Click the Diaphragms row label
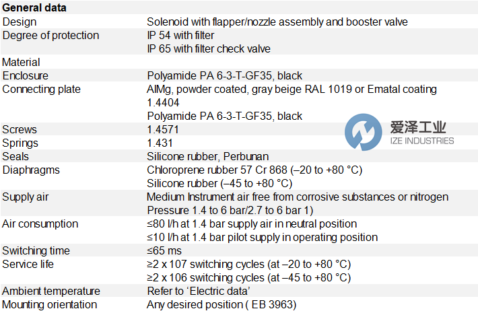Screen dimensions: 478x311 30,170
